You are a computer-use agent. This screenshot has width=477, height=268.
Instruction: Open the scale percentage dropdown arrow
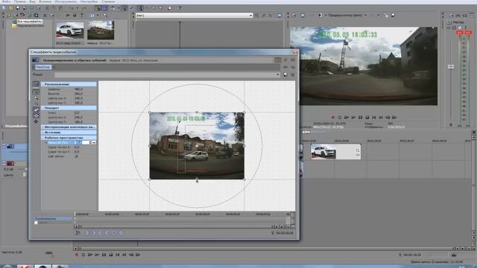pyautogui.click(x=94, y=142)
